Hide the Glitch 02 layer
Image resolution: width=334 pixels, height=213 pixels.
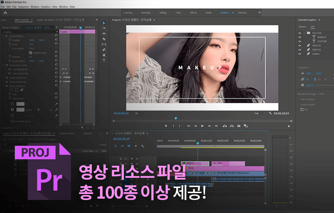tap(300, 50)
